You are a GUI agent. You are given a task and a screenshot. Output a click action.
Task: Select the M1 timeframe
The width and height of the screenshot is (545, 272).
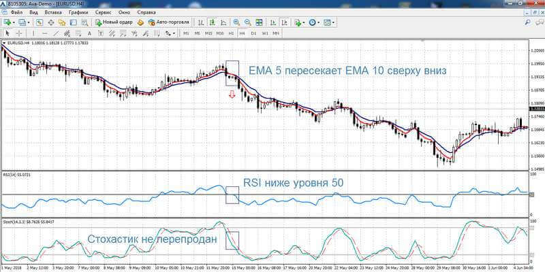point(186,33)
